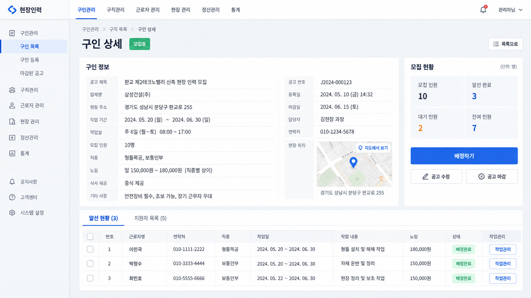This screenshot has width=531, height=298.
Task: Open 구인관리 top navigation tab
Action: pyautogui.click(x=86, y=10)
